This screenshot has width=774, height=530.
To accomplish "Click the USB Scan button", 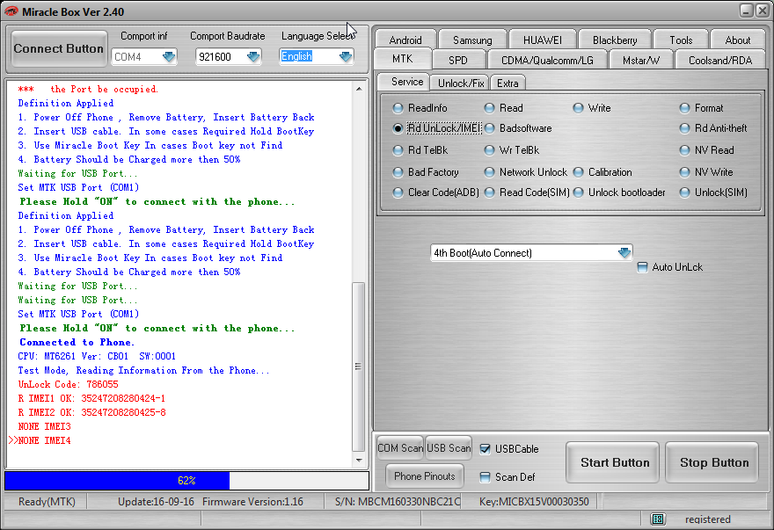I will click(x=449, y=447).
